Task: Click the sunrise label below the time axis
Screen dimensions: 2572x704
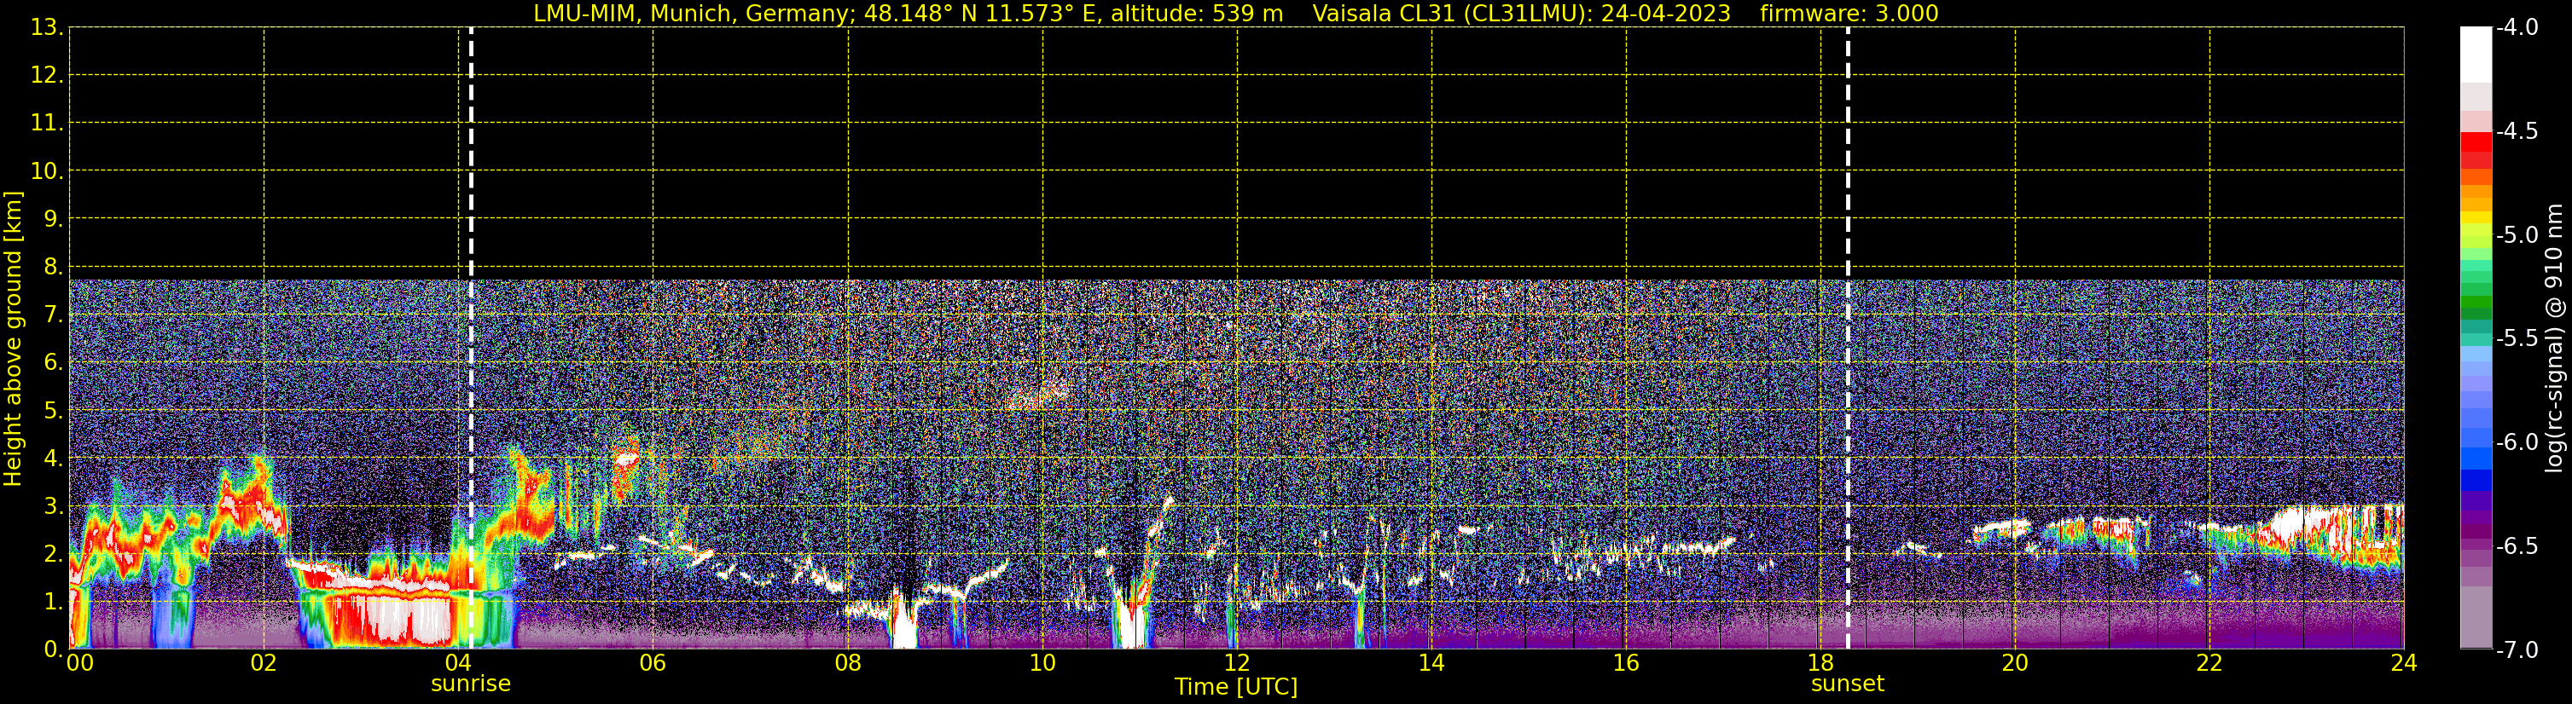Action: [x=470, y=684]
